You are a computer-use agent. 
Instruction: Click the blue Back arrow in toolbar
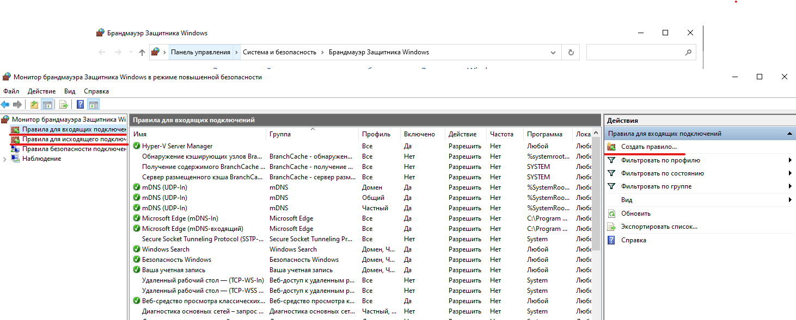(x=5, y=104)
